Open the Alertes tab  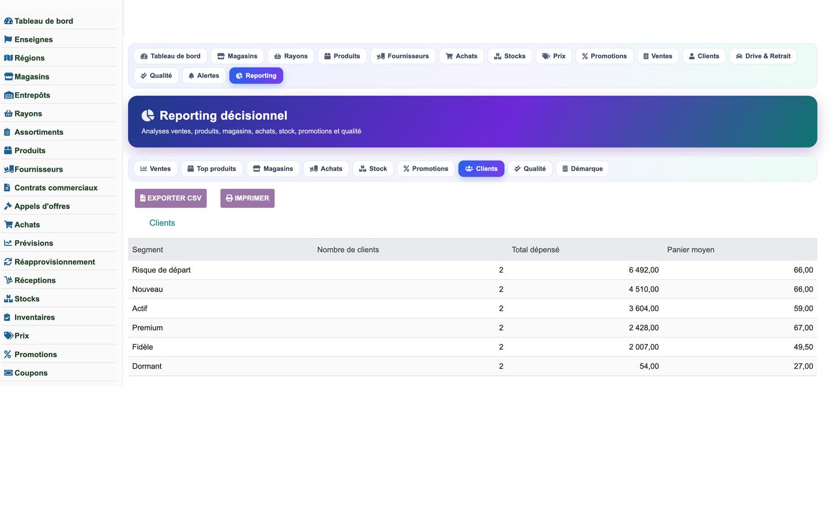pyautogui.click(x=204, y=76)
